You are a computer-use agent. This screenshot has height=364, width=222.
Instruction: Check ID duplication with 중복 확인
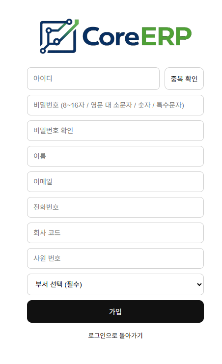point(184,79)
